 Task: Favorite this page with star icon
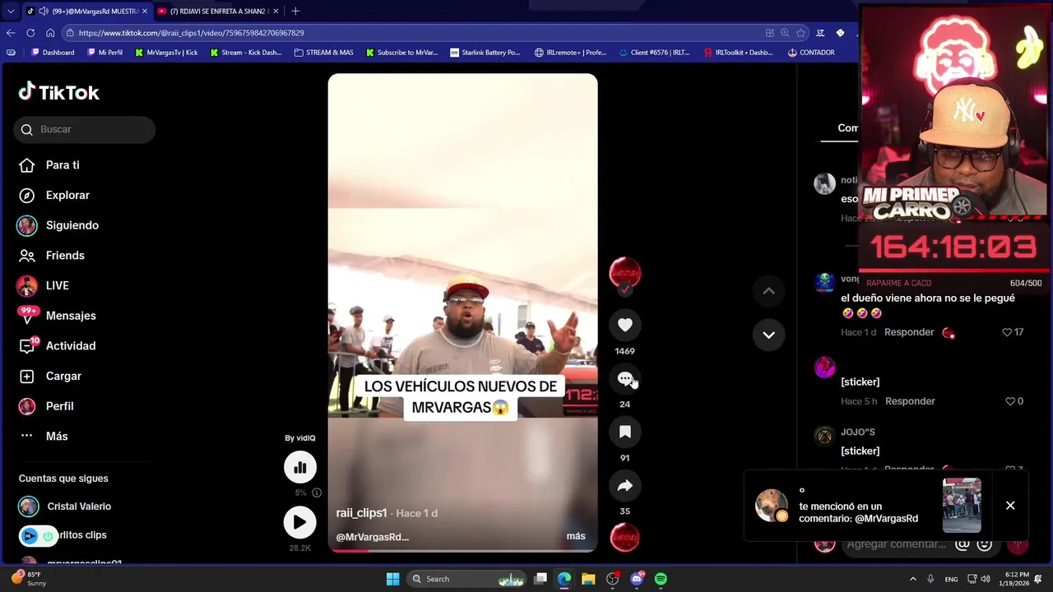[800, 33]
